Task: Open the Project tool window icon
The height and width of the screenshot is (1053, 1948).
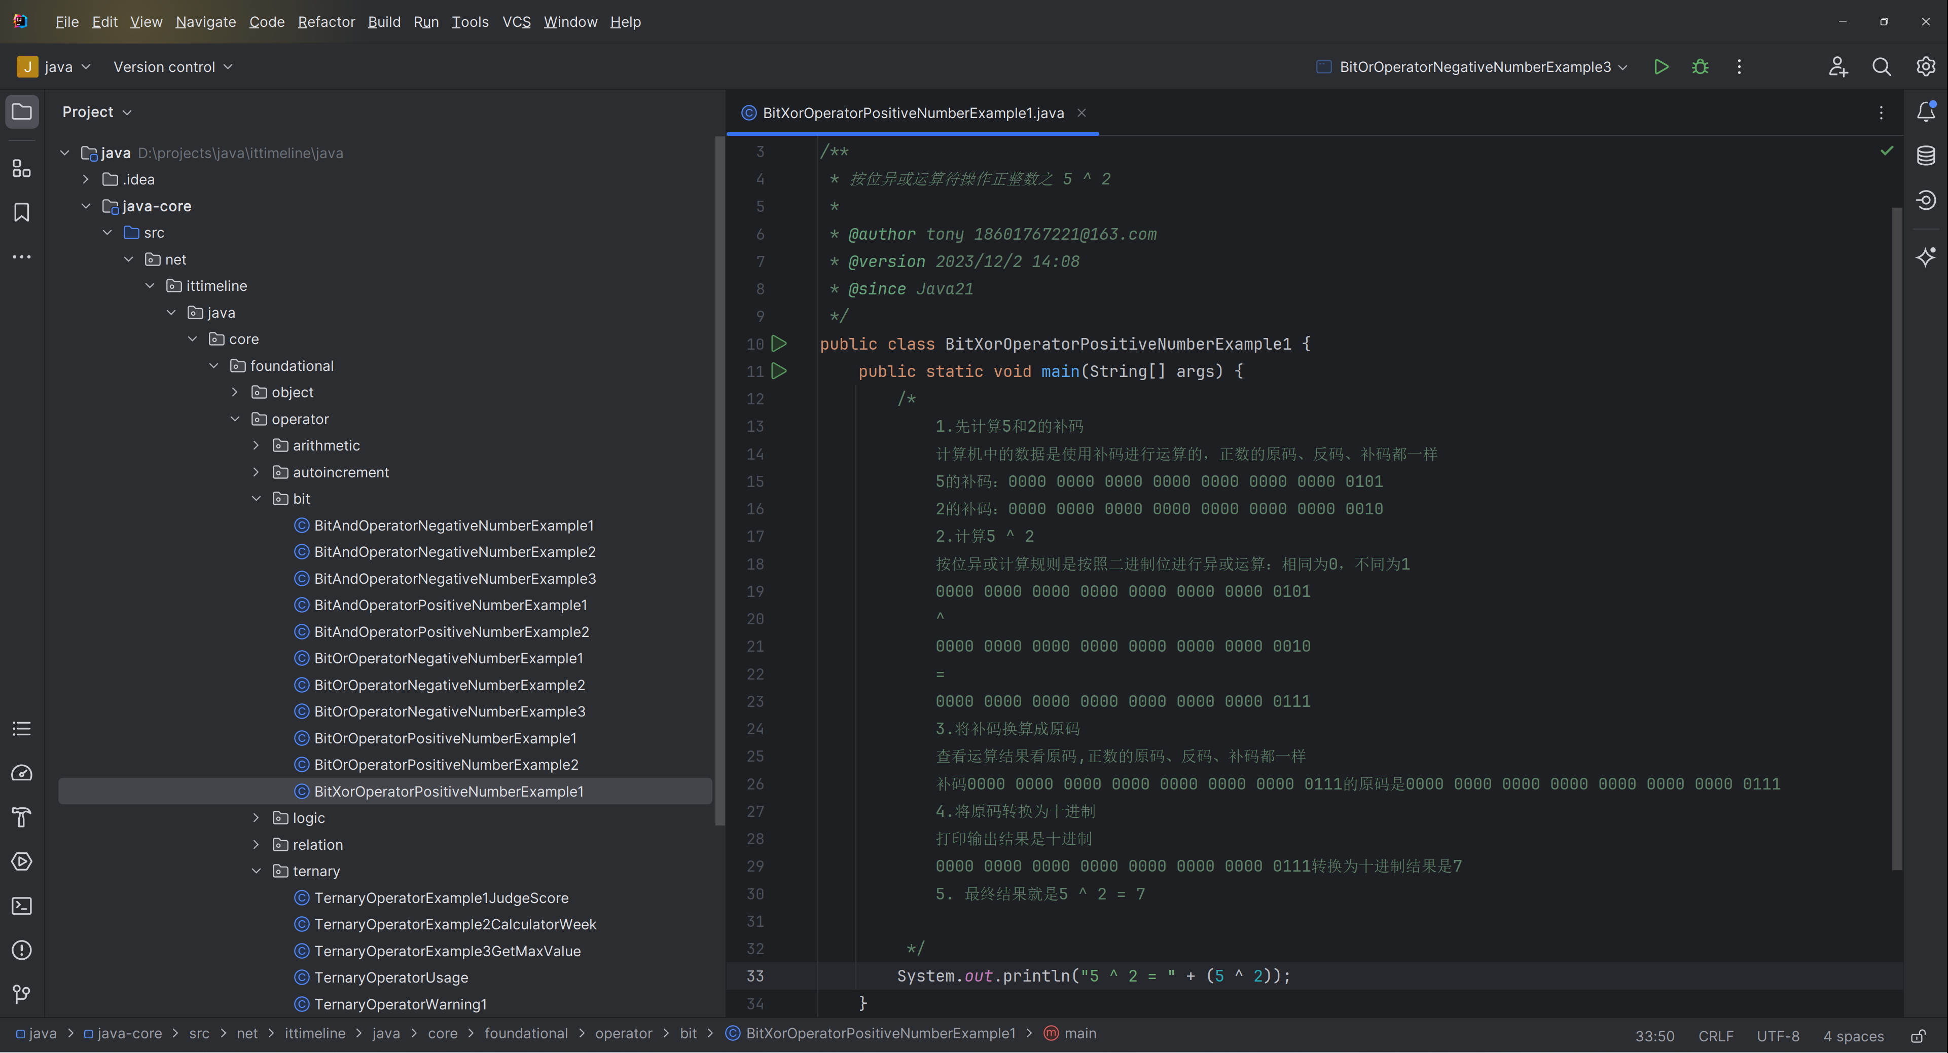Action: [x=22, y=112]
